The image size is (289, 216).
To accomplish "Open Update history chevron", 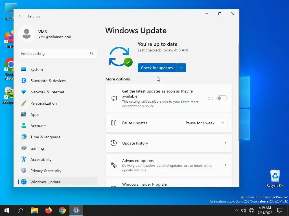I will tap(225, 143).
